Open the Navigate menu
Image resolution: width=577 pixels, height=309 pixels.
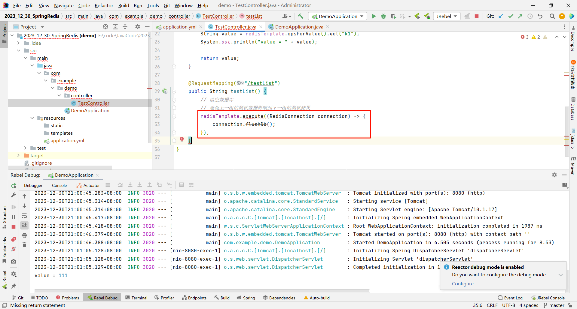point(64,5)
